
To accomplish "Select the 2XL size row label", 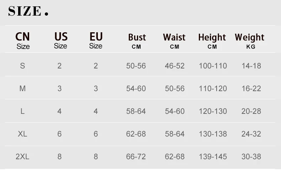I will tap(22, 156).
